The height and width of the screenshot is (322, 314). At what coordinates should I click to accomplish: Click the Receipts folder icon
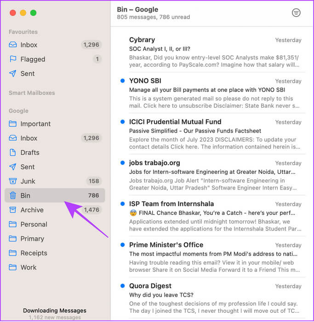click(13, 253)
